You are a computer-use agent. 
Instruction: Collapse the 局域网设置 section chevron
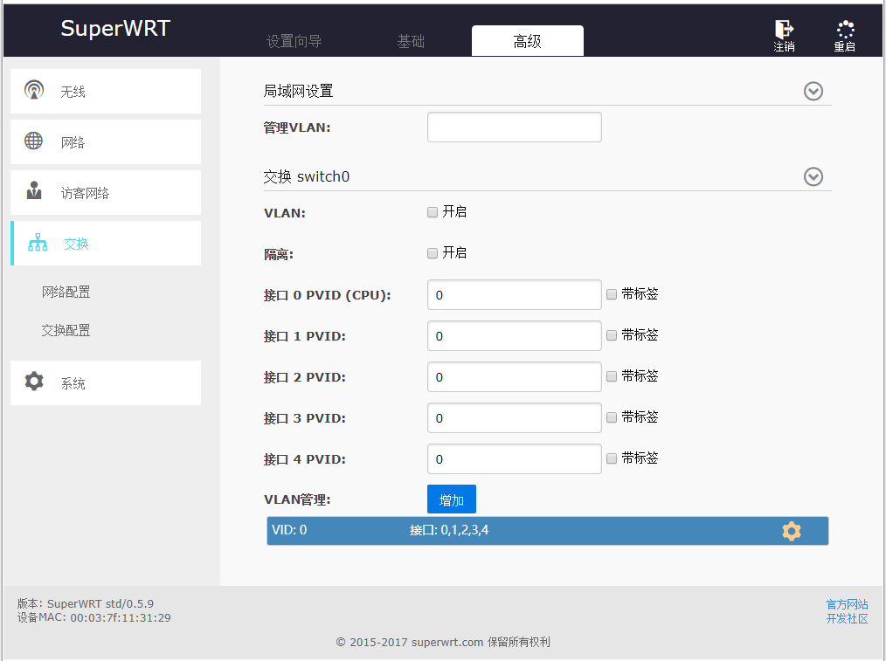pyautogui.click(x=813, y=91)
